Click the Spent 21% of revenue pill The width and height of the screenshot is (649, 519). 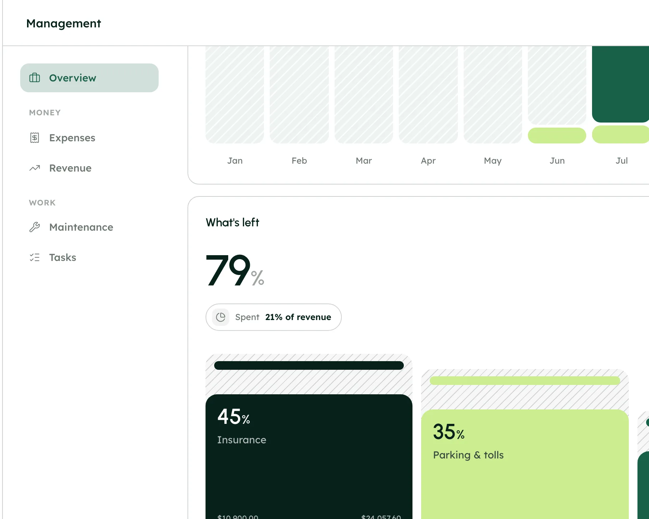coord(274,317)
